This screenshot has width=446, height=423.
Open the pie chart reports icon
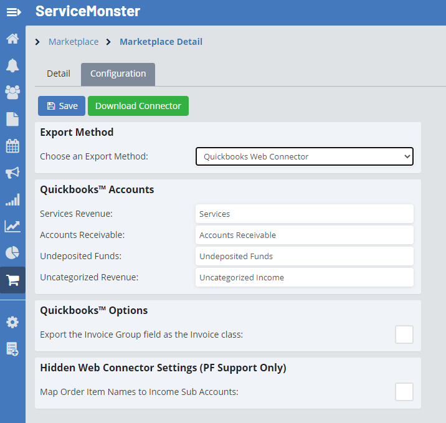(x=12, y=253)
